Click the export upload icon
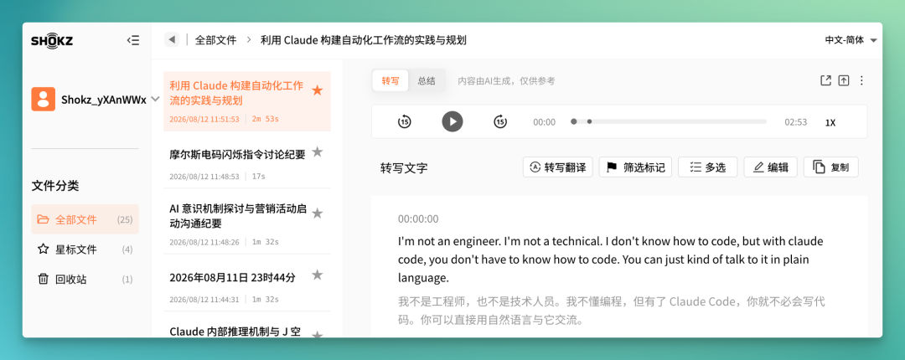 click(844, 80)
